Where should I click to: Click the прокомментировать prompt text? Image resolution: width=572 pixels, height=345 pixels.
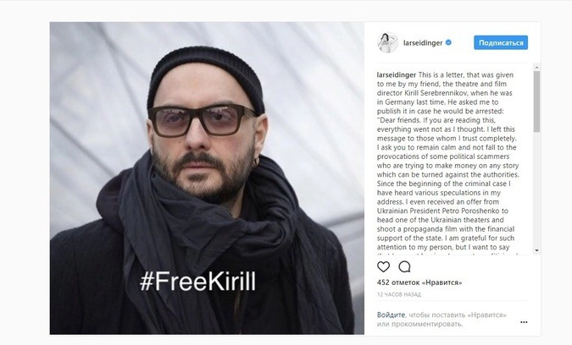point(427,324)
